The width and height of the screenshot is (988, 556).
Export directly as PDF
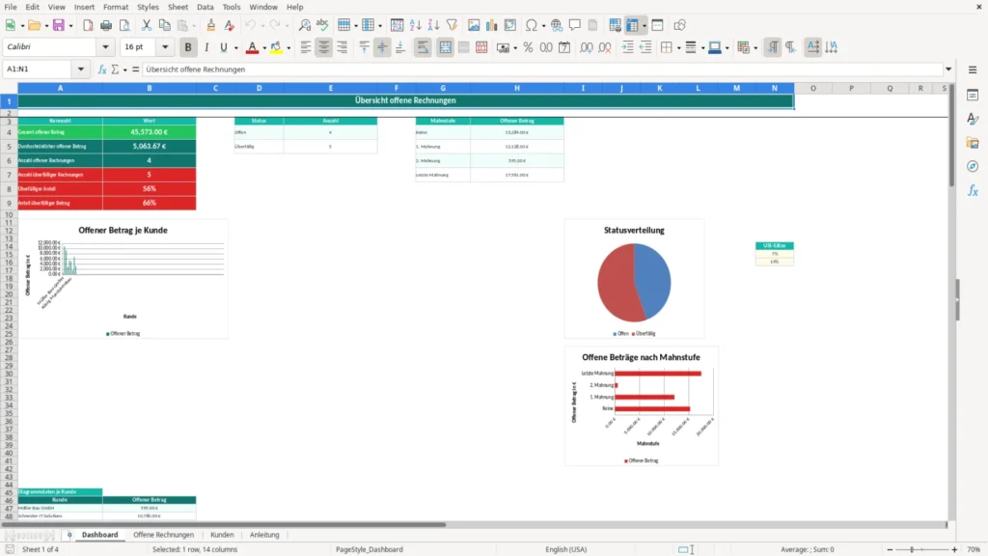[88, 25]
